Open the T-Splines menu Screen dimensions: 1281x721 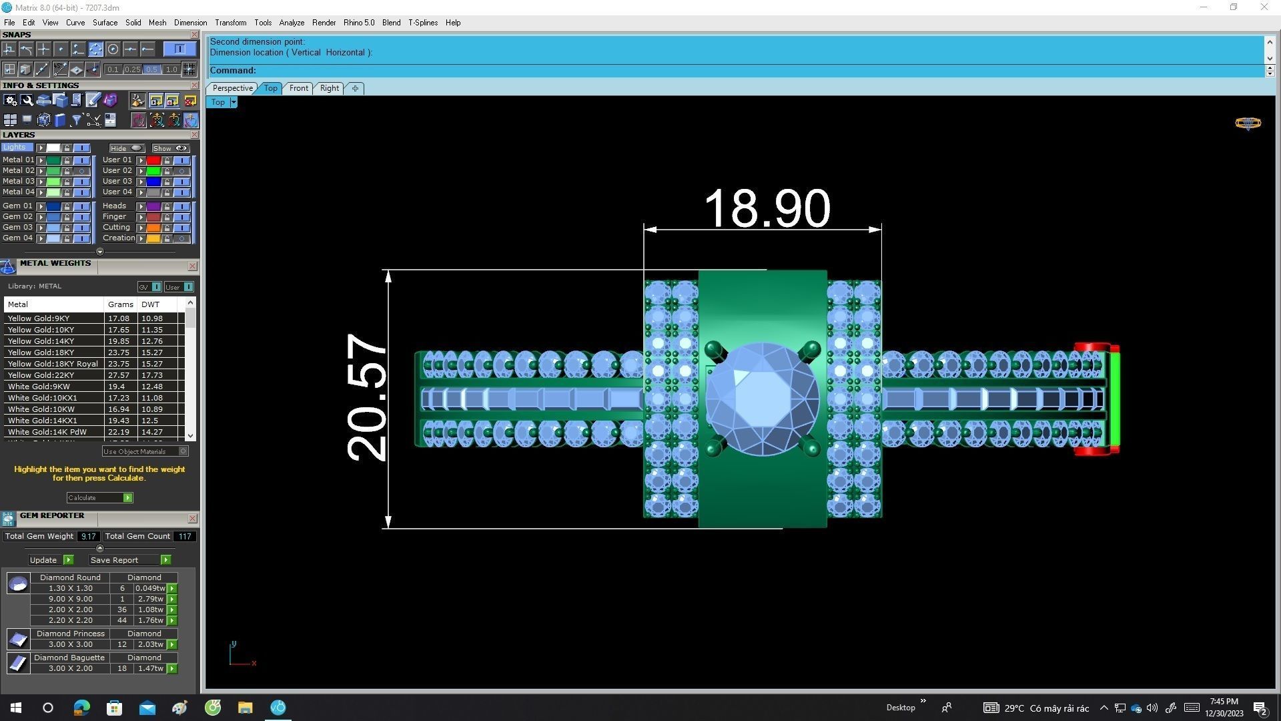click(422, 23)
